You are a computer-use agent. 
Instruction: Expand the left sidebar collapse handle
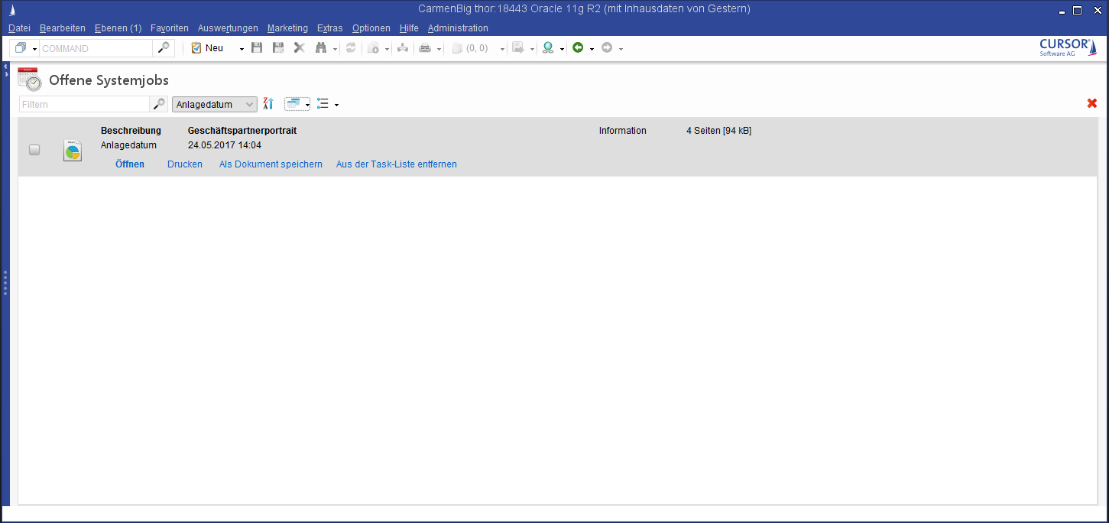pos(5,70)
